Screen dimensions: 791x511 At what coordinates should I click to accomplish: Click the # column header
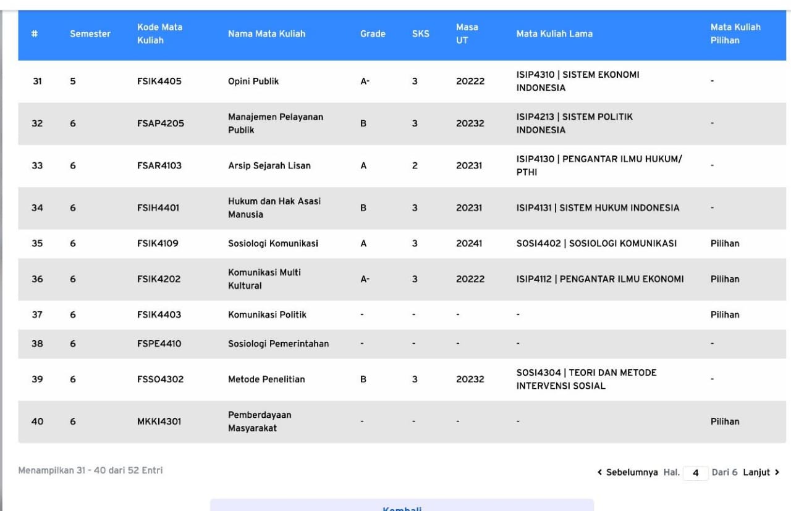click(35, 34)
